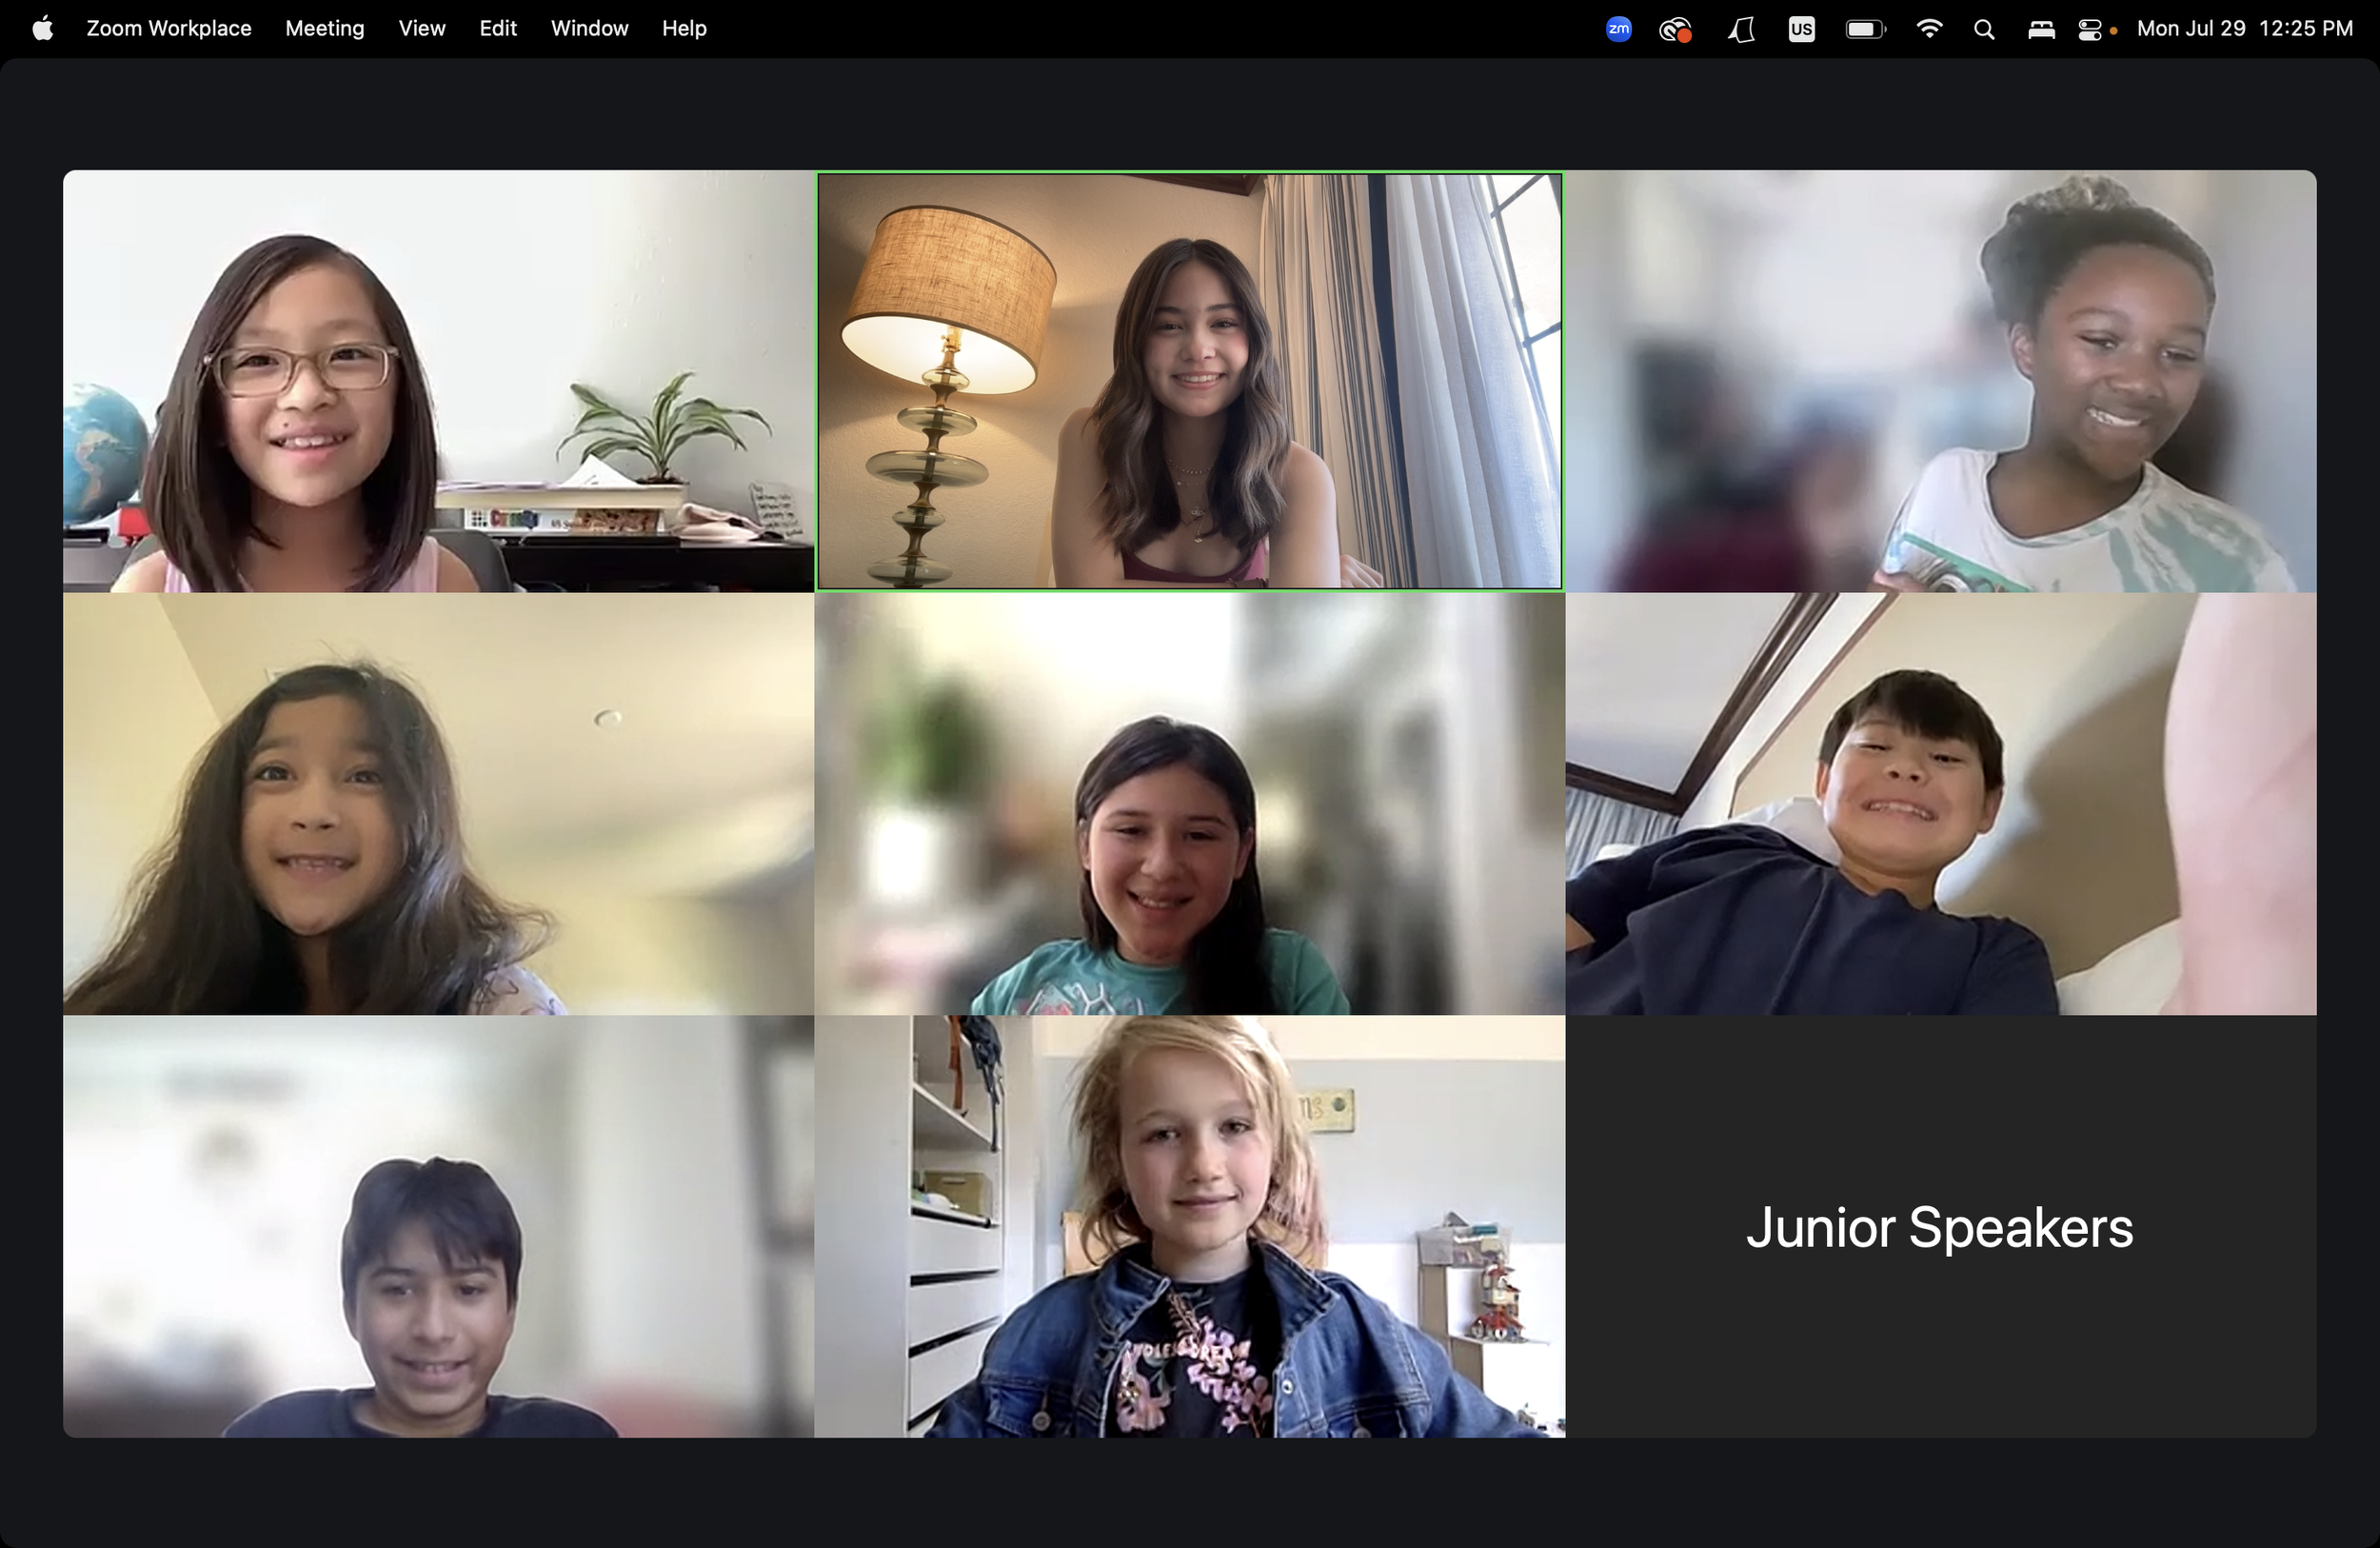Screen dimensions: 2380x1548
Task: Open the Creative Cloud menu bar icon
Action: (x=1675, y=29)
